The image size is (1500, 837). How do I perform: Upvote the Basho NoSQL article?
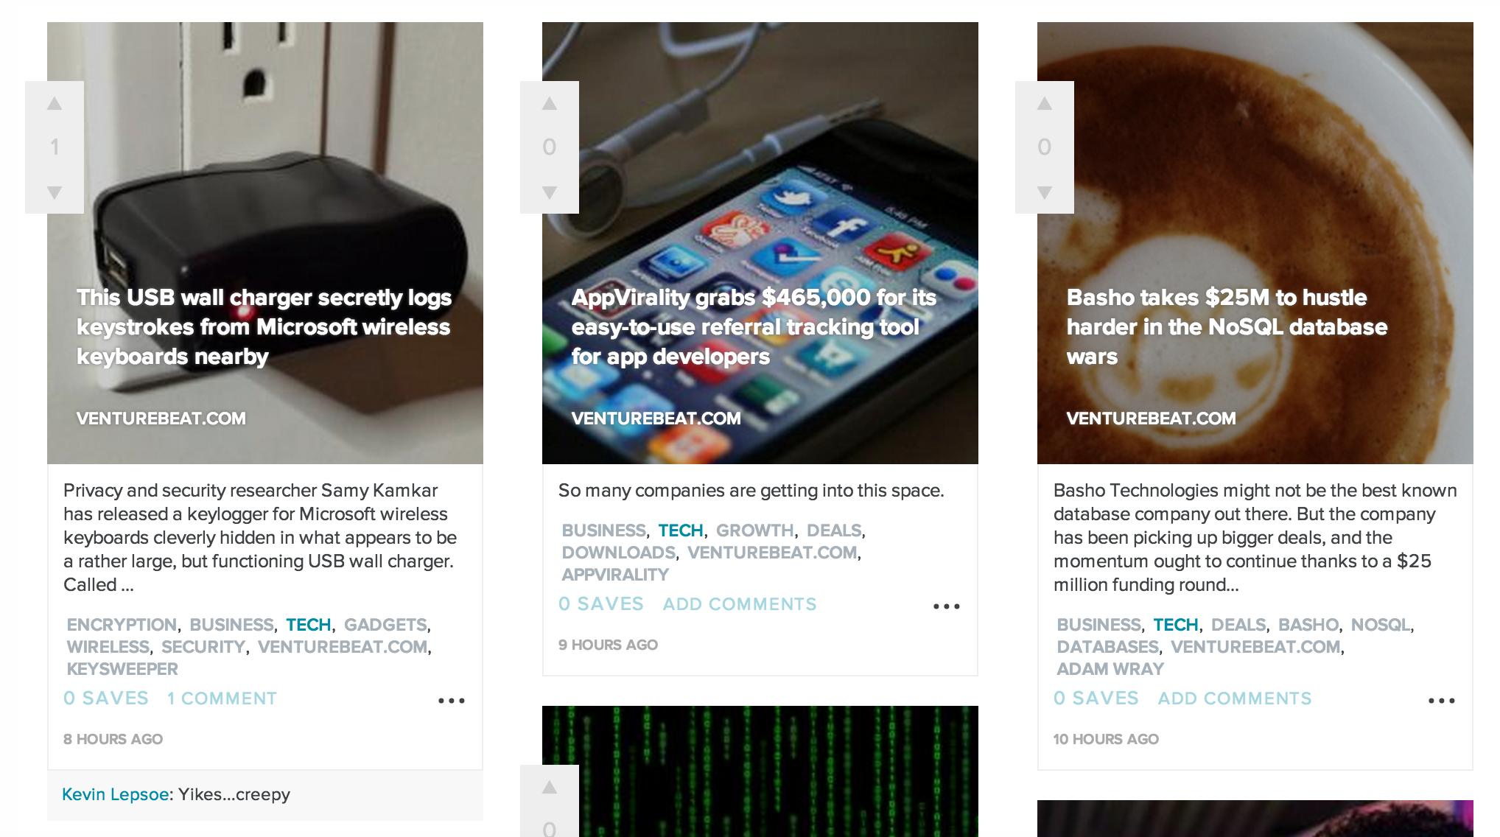coord(1045,104)
